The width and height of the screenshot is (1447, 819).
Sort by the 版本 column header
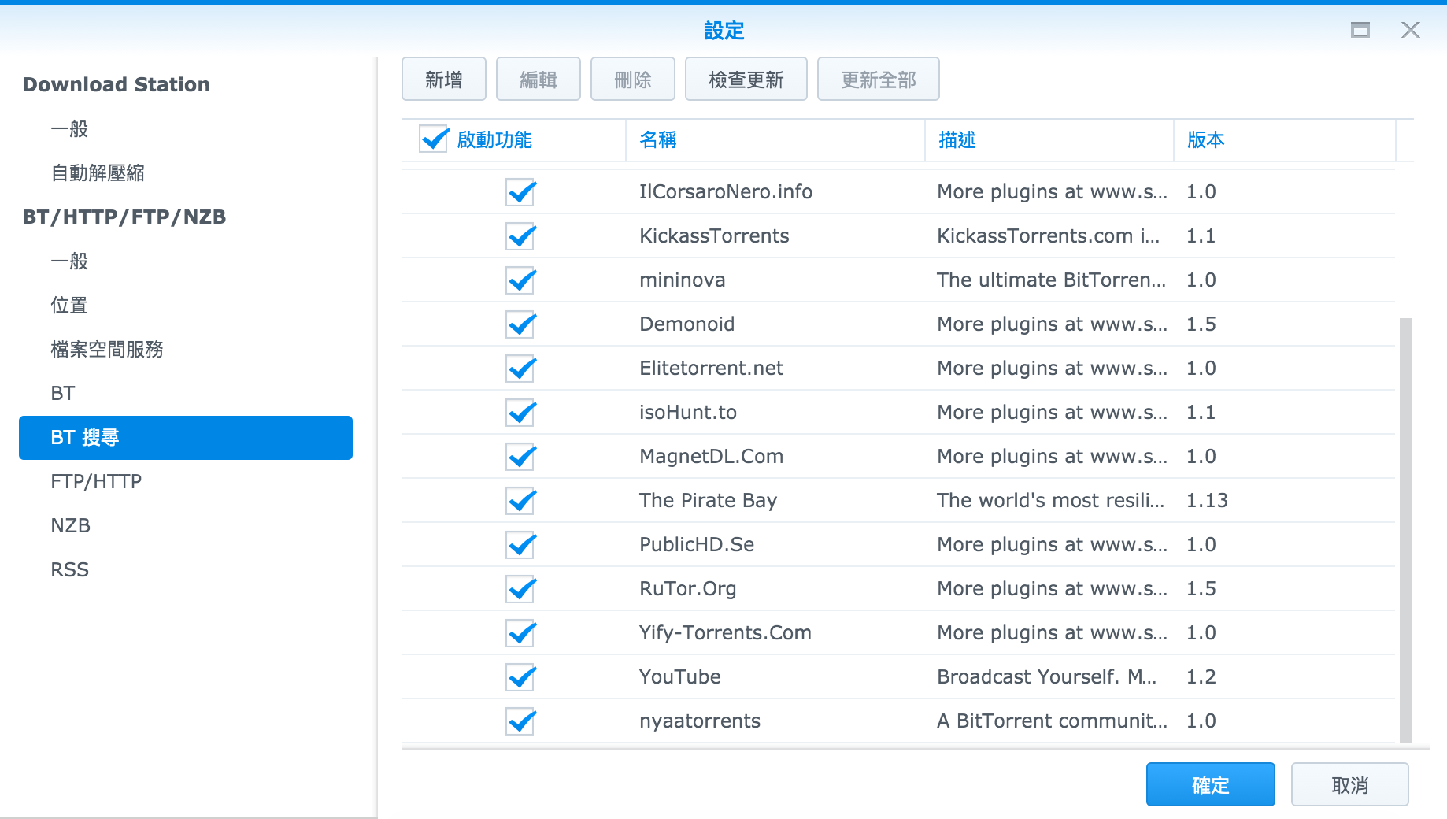1285,140
